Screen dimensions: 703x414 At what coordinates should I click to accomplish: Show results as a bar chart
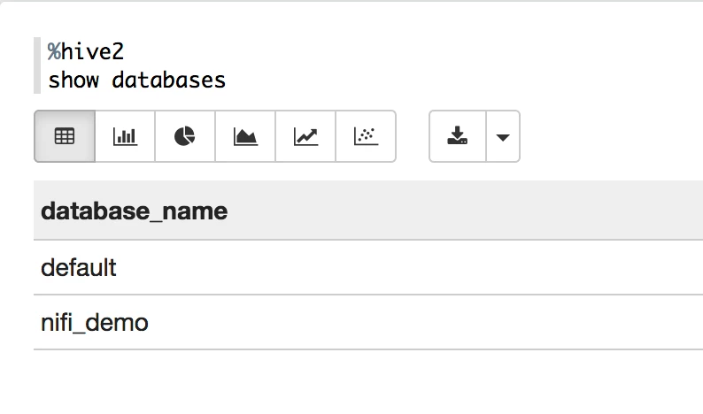[125, 136]
